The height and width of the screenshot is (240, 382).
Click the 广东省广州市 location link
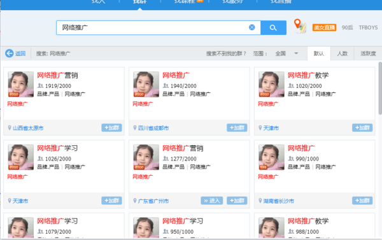pyautogui.click(x=153, y=201)
